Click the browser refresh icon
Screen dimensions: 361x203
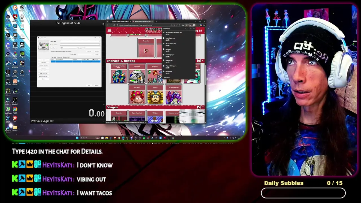114,25
